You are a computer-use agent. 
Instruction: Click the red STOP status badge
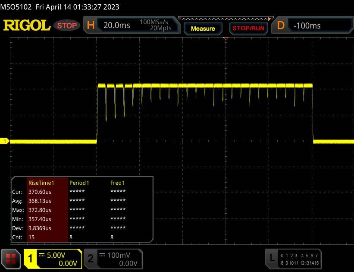[67, 25]
